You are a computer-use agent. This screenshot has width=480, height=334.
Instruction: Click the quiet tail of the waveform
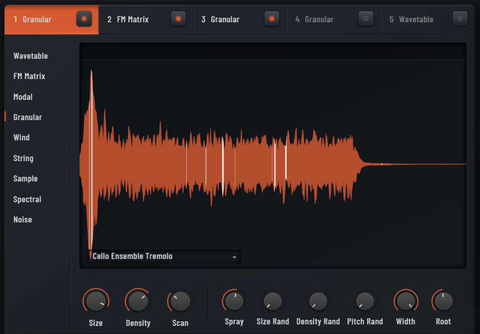415,164
